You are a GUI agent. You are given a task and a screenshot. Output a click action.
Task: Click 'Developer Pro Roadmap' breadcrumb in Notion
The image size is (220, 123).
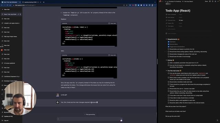(x=175, y=1)
